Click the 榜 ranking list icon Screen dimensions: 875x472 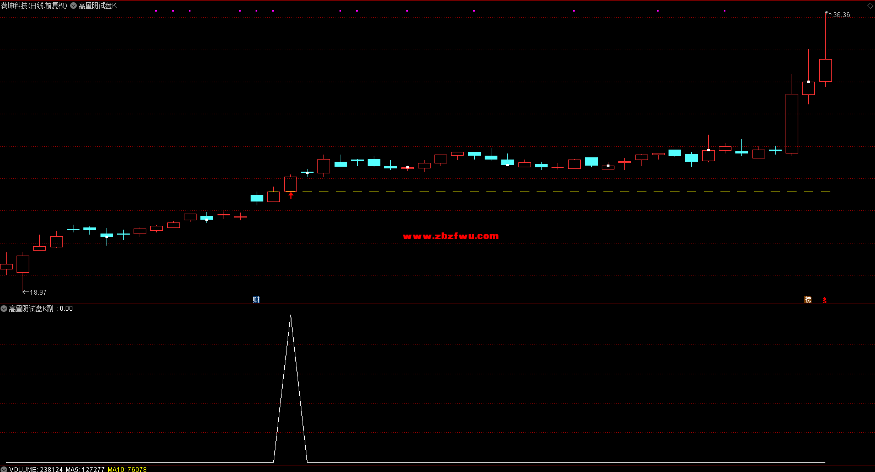point(808,300)
